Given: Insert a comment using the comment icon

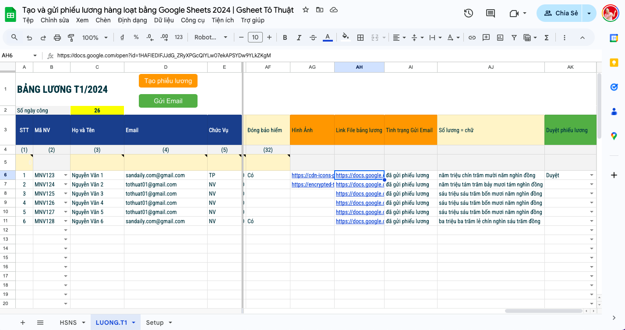Looking at the screenshot, I should pos(486,37).
